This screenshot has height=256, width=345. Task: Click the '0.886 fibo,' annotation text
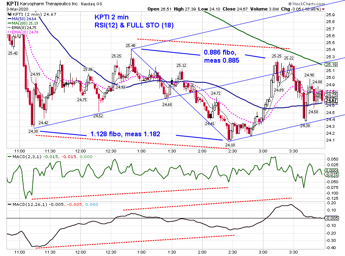220,53
